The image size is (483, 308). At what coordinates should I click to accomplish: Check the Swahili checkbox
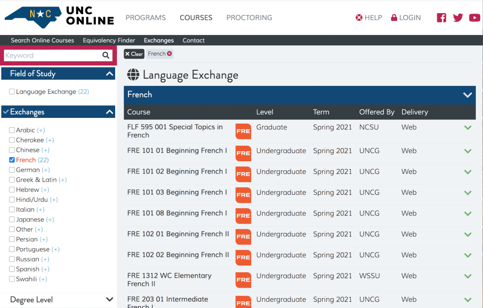12,279
